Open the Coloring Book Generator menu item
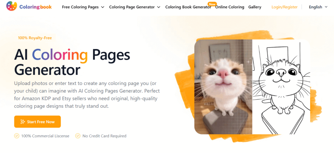 (x=188, y=7)
